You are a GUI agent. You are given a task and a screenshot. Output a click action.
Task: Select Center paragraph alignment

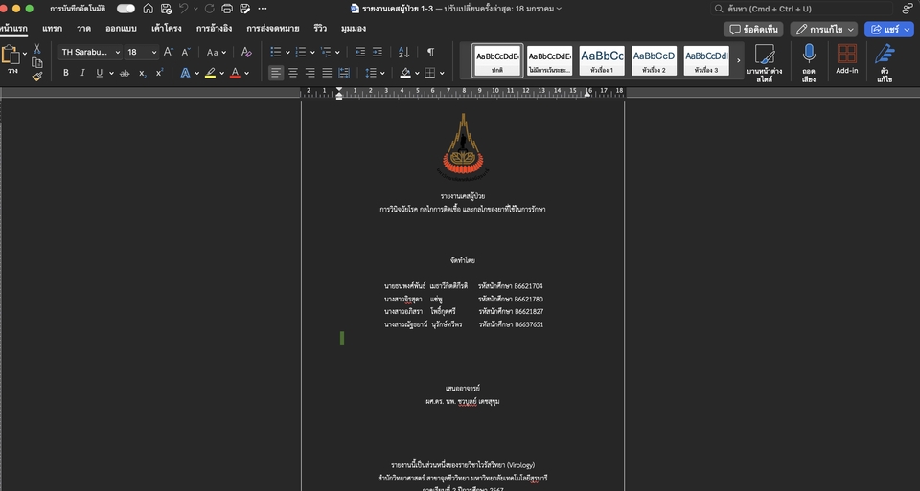point(293,73)
